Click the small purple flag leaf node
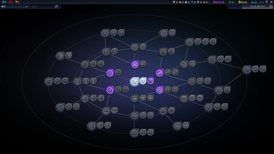Image resolution: width=274 pixels, height=154 pixels. [x=151, y=81]
